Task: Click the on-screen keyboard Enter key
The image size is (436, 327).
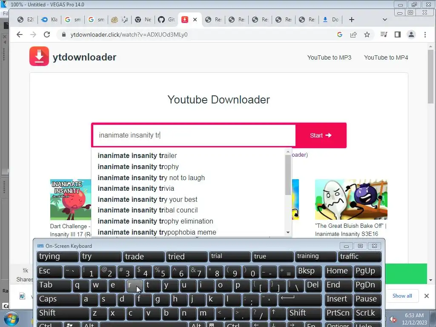Action: 300,300
